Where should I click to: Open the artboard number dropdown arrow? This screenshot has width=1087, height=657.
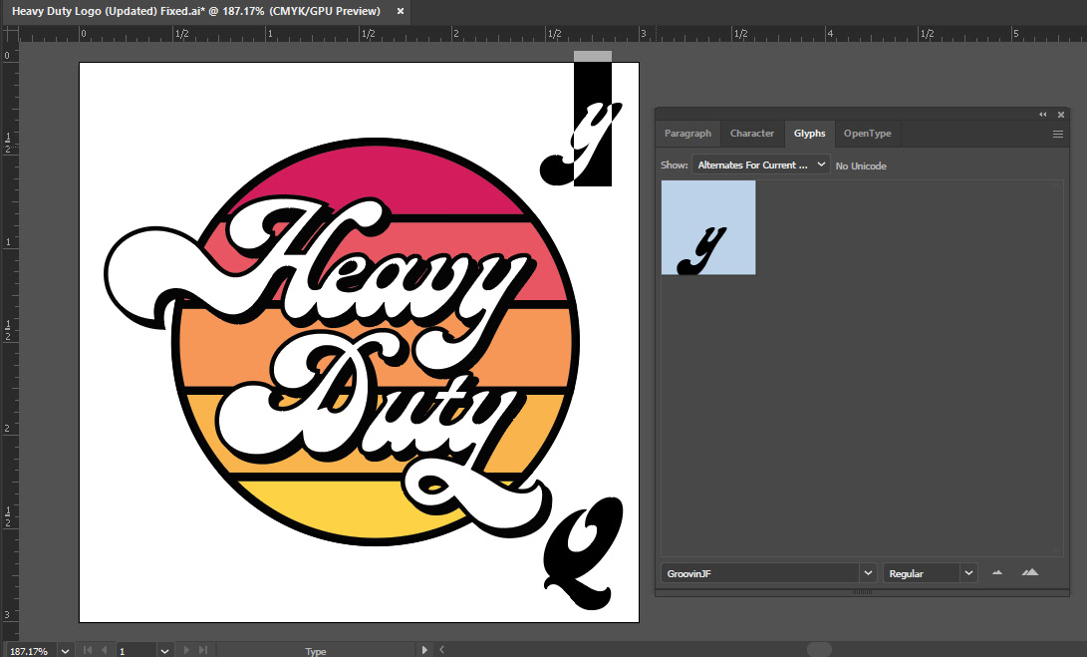pyautogui.click(x=164, y=651)
